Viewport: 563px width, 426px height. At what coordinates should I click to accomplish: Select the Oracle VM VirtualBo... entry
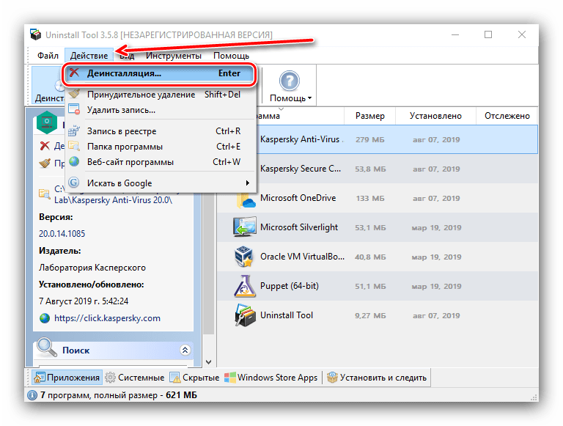pyautogui.click(x=378, y=257)
